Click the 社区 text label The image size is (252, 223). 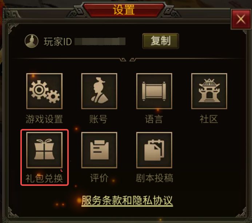pos(209,119)
